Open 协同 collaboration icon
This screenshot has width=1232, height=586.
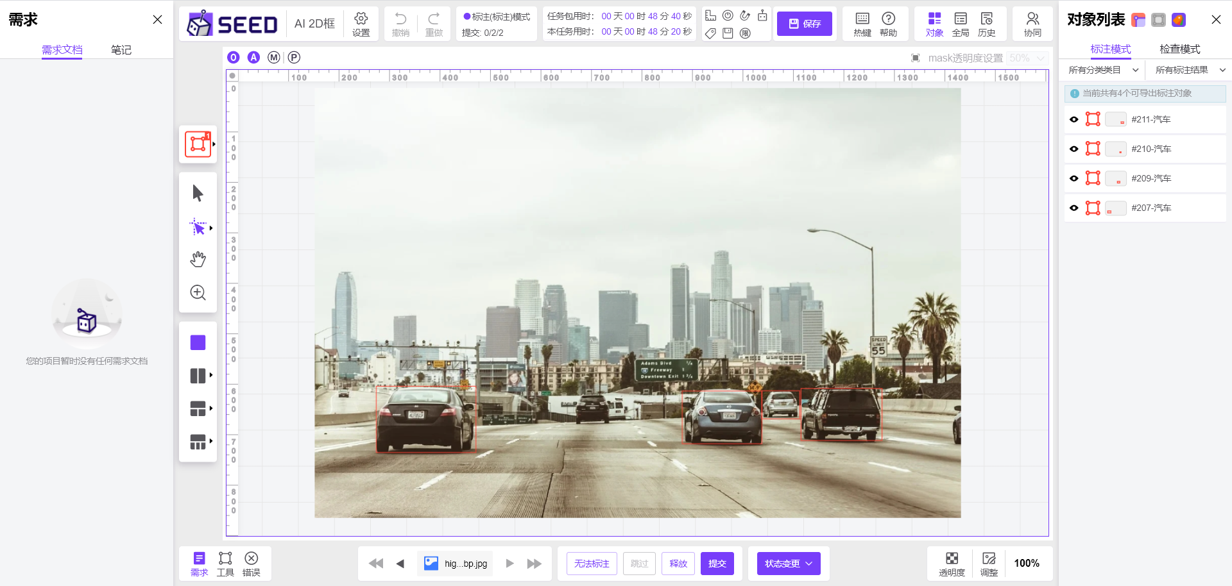tap(1032, 24)
